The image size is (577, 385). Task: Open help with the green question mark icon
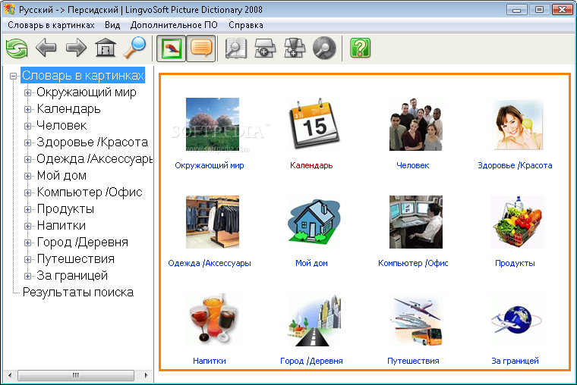click(x=361, y=49)
